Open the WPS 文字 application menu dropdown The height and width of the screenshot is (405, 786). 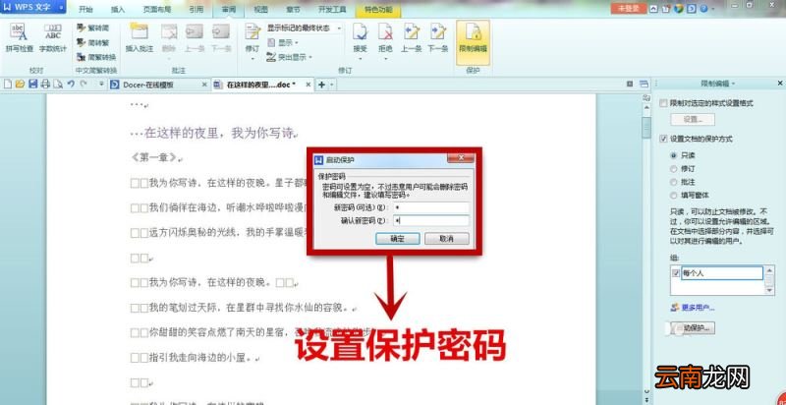(x=61, y=8)
